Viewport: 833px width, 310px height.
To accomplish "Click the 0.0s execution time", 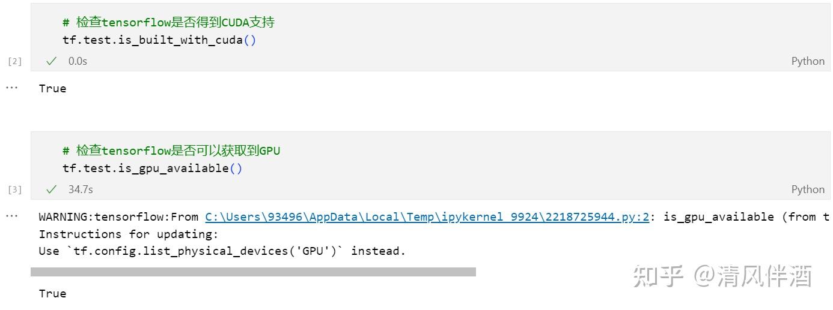I will (78, 61).
